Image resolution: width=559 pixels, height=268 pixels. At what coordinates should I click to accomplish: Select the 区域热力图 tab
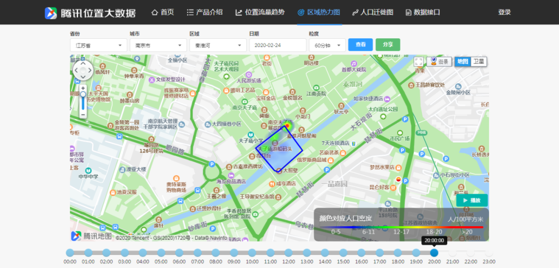pos(319,12)
